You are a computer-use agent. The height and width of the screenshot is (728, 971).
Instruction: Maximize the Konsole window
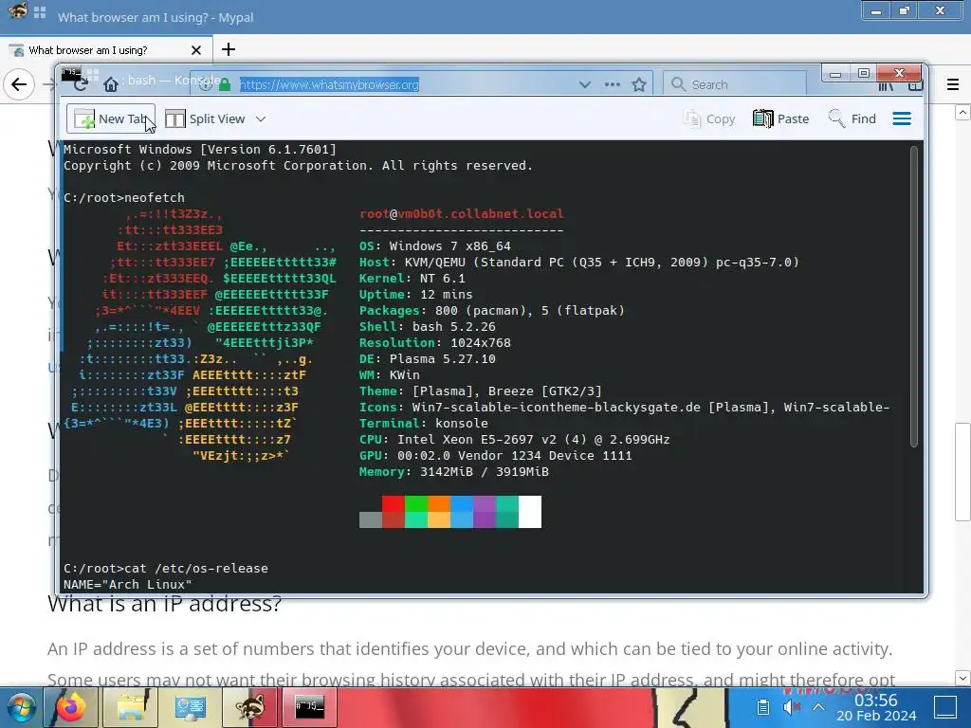tap(863, 74)
